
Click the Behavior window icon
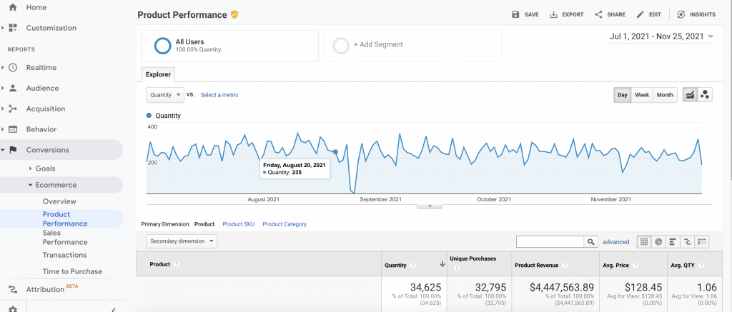[13, 129]
